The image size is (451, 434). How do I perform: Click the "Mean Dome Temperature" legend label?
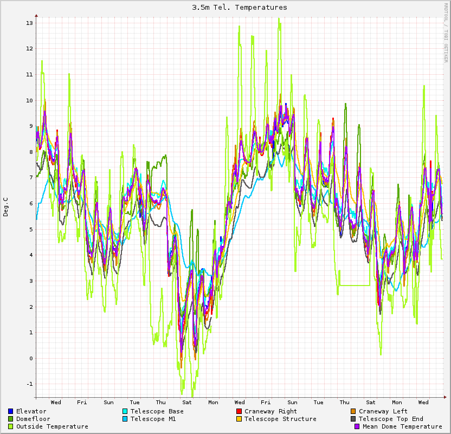[x=402, y=426]
